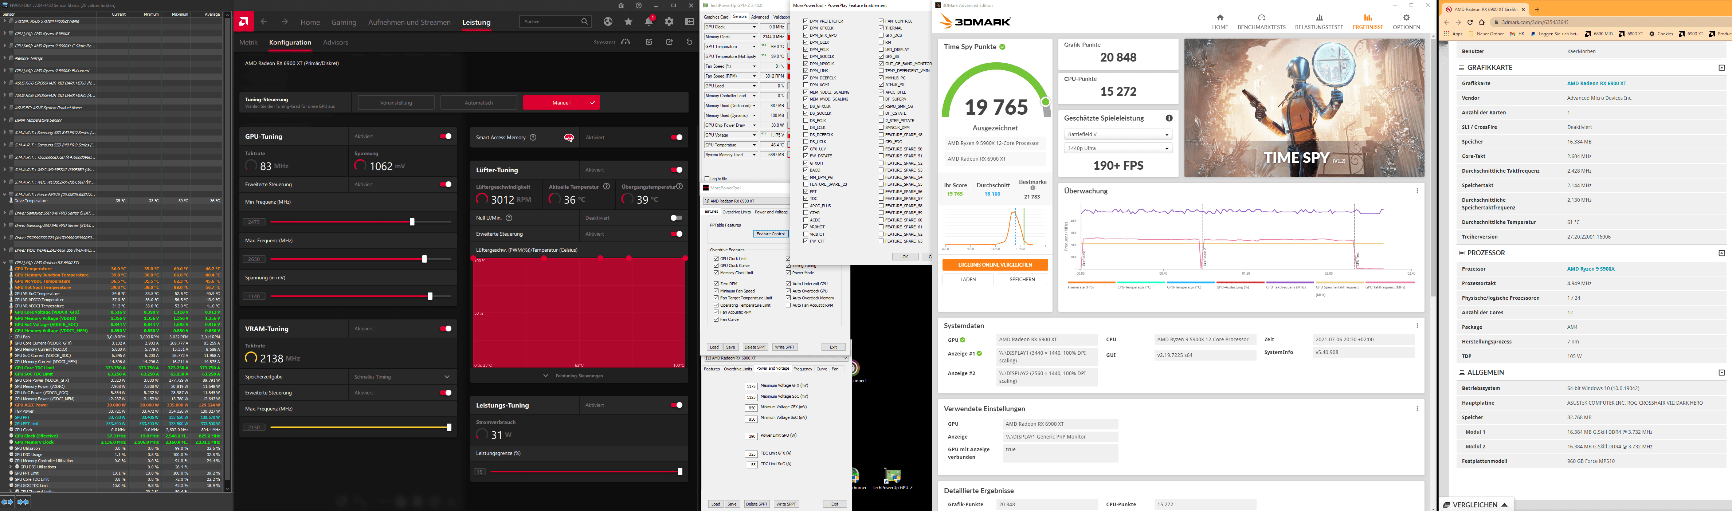Open BENCHMARKTESTS in 3DMark navigation
This screenshot has width=1732, height=511.
coord(1261,22)
